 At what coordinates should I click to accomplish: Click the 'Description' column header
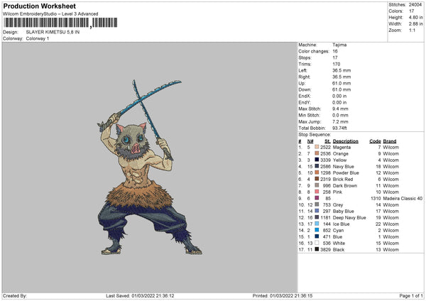click(346, 141)
